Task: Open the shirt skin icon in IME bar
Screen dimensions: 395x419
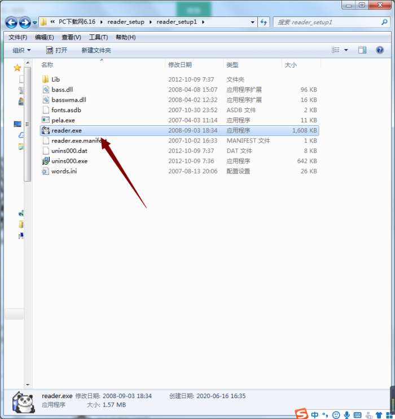Action: coord(379,415)
